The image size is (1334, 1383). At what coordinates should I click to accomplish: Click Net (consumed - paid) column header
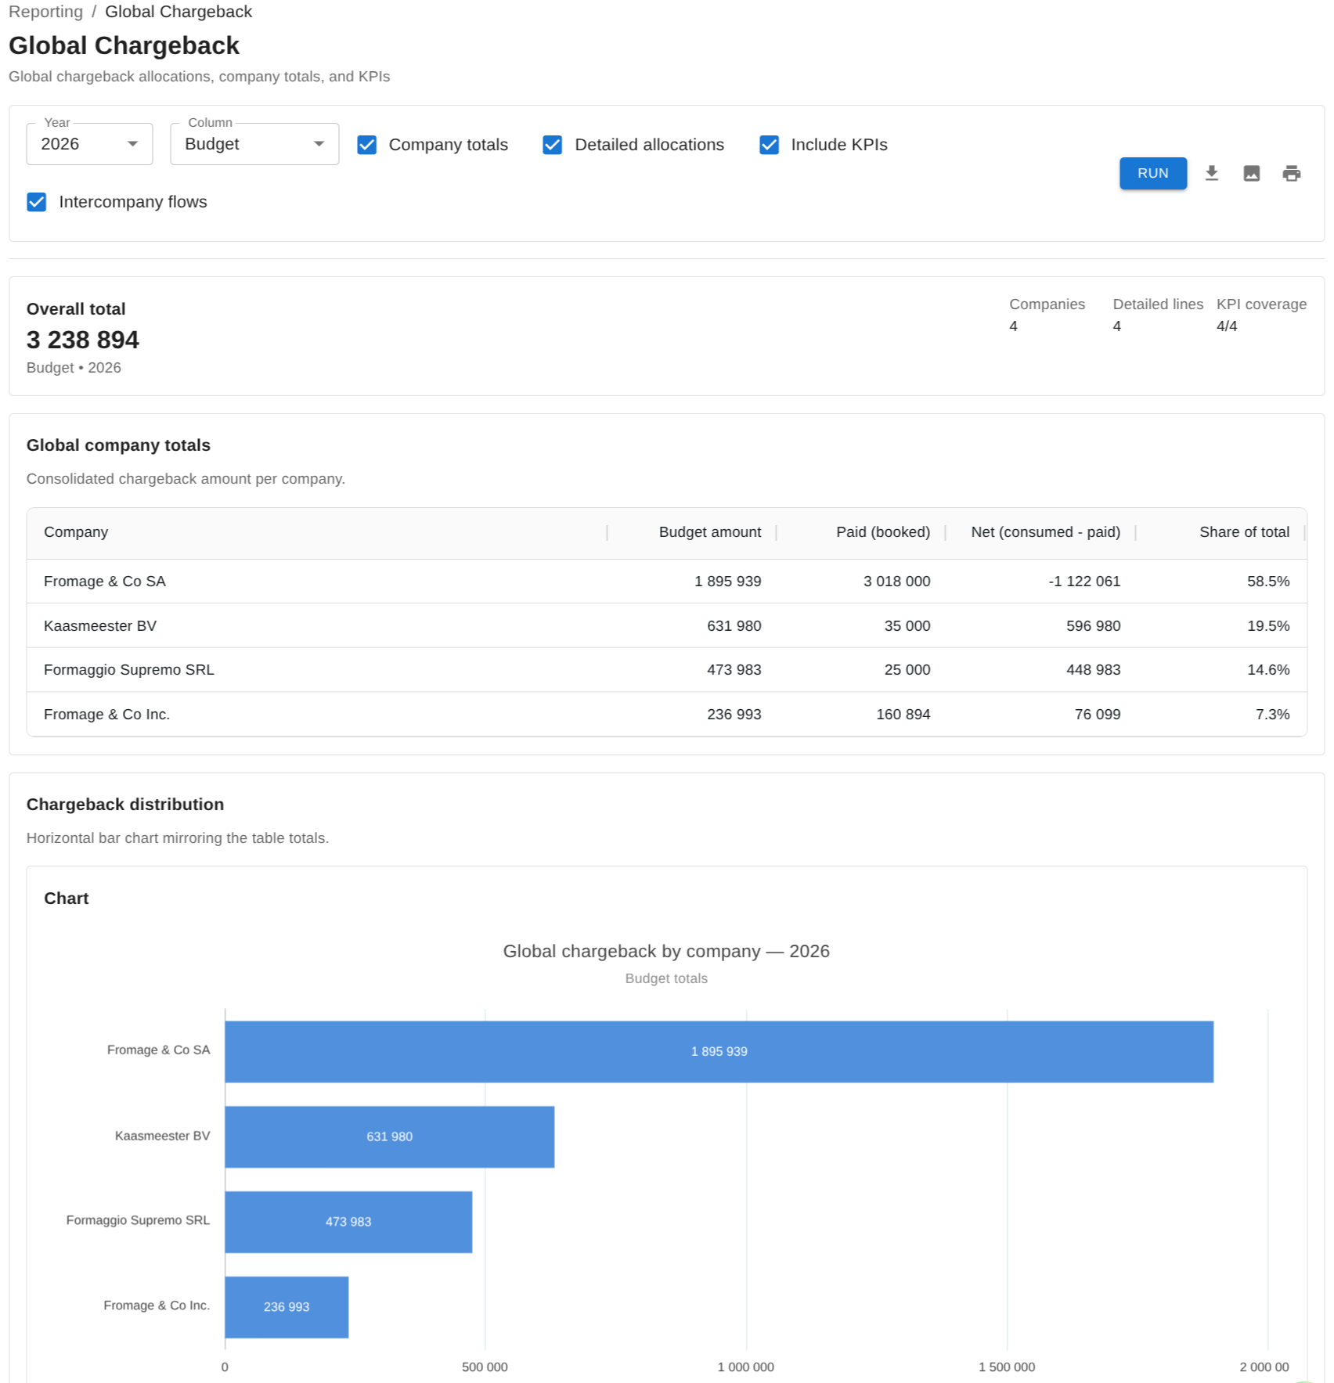(1044, 532)
